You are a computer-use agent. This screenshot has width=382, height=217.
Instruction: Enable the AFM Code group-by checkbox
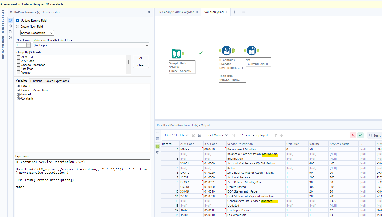click(x=18, y=57)
